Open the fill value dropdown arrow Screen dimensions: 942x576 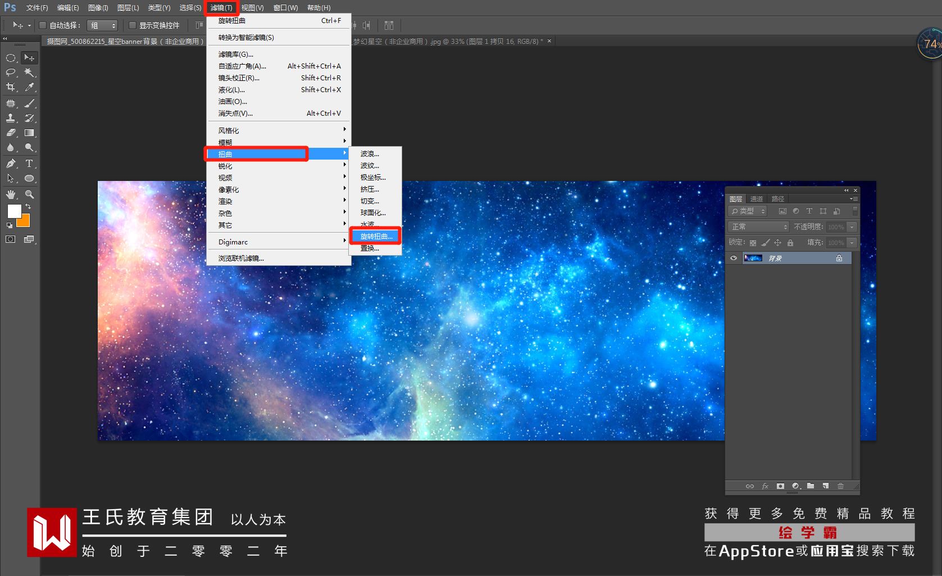(852, 243)
